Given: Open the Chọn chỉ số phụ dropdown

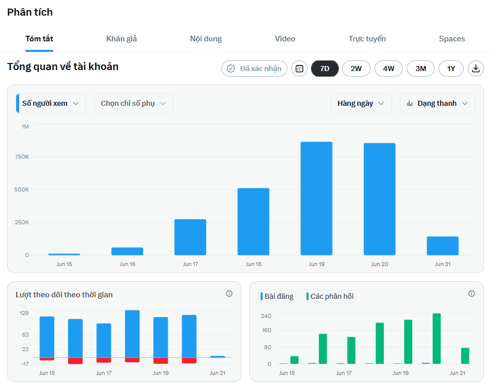Looking at the screenshot, I should (134, 103).
